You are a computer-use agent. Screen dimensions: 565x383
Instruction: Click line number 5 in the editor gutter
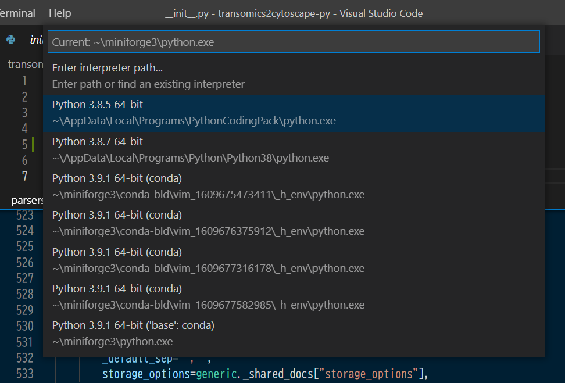pos(24,145)
